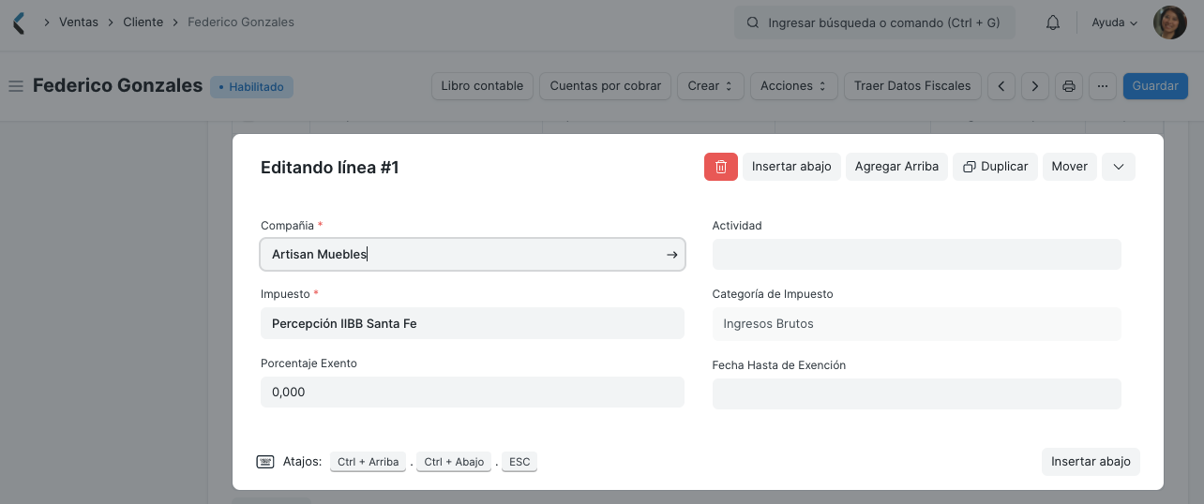The width and height of the screenshot is (1204, 504).
Task: Edit the Compañía field
Action: tap(473, 255)
